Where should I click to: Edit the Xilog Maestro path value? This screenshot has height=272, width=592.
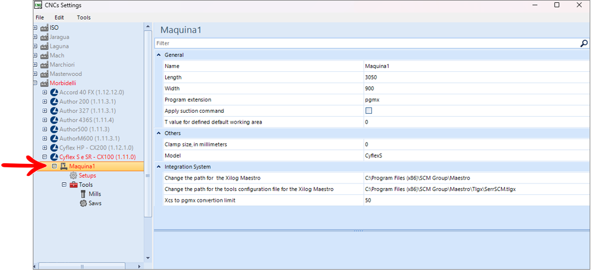[x=476, y=178]
